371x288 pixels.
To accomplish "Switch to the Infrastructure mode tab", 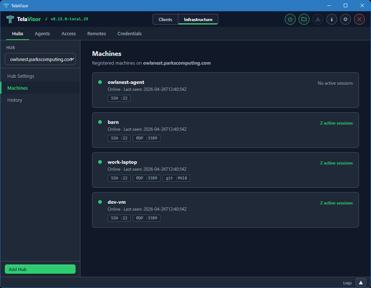I will tap(198, 19).
